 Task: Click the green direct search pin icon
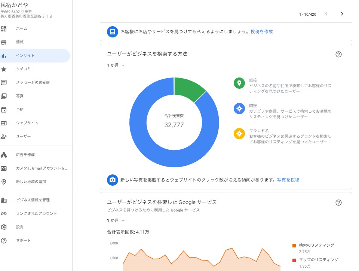point(239,83)
